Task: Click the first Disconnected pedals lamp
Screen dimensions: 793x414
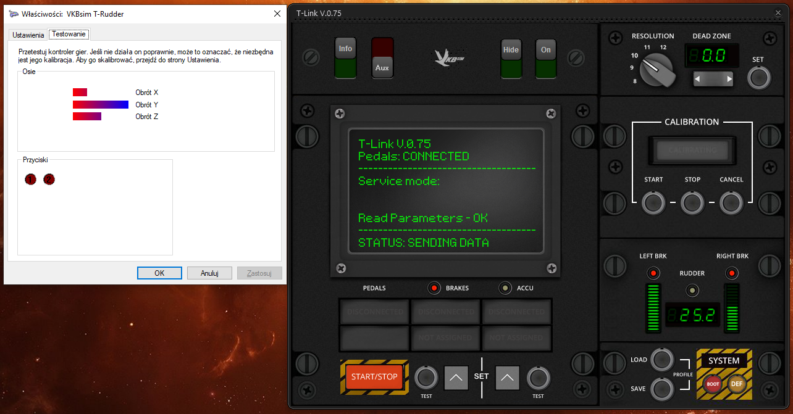Action: [x=375, y=312]
